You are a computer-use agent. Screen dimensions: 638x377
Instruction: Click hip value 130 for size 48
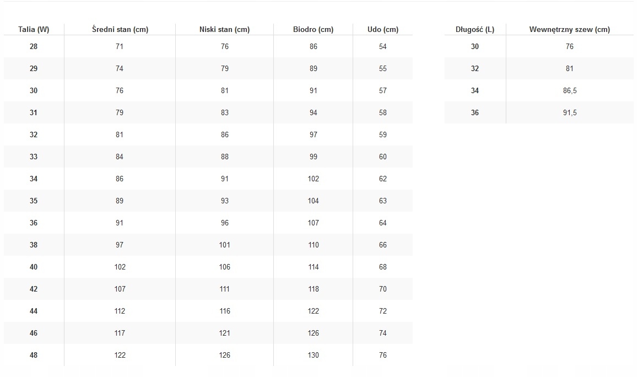click(313, 356)
